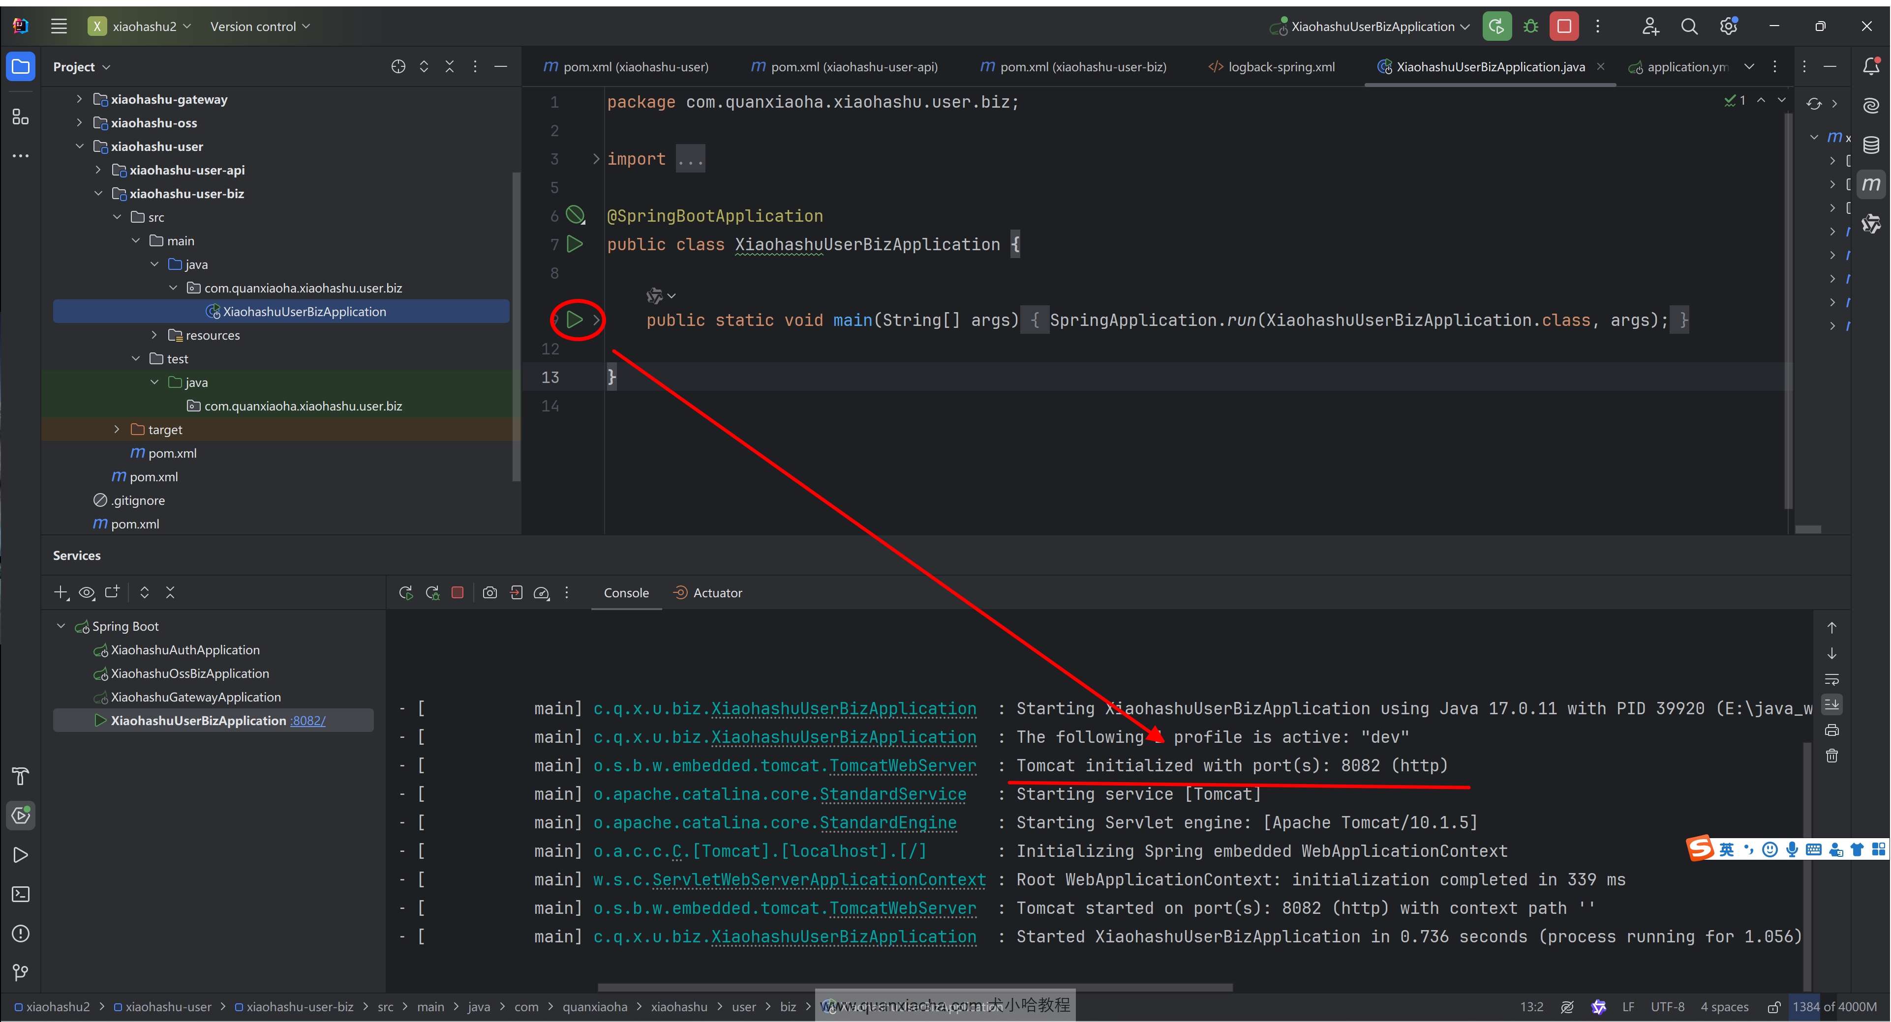Clear console using trash icon

[x=1831, y=756]
